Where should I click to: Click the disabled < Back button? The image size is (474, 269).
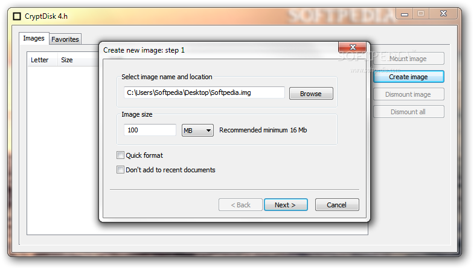click(241, 205)
